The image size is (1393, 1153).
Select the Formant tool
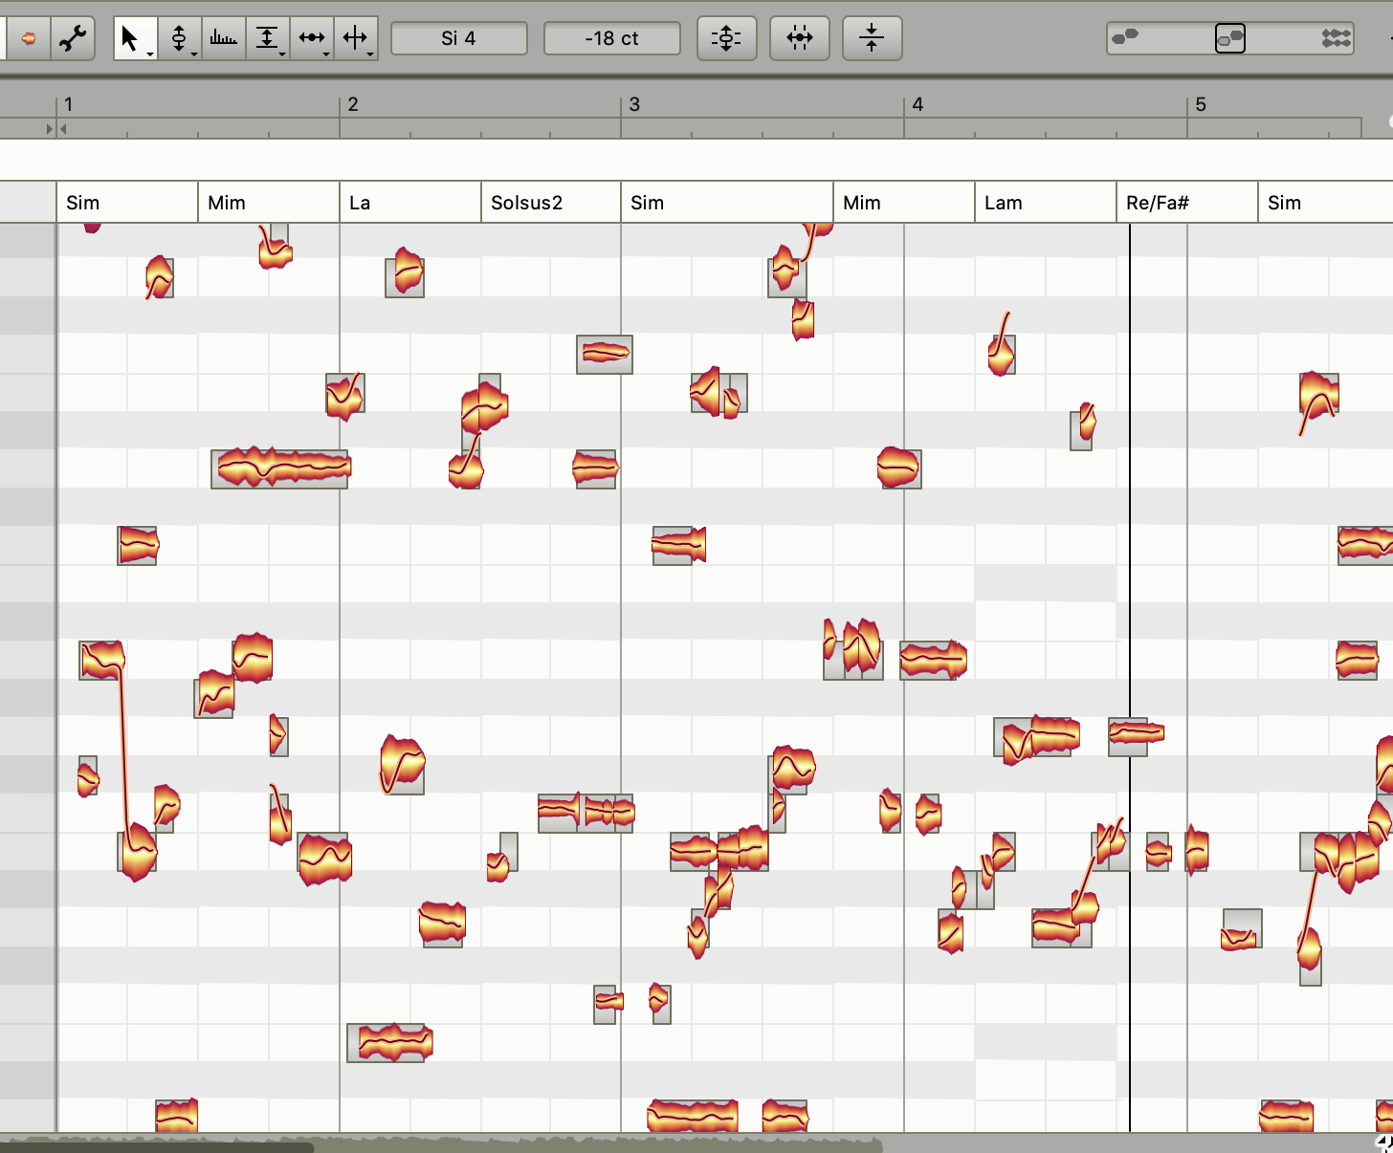coord(224,38)
